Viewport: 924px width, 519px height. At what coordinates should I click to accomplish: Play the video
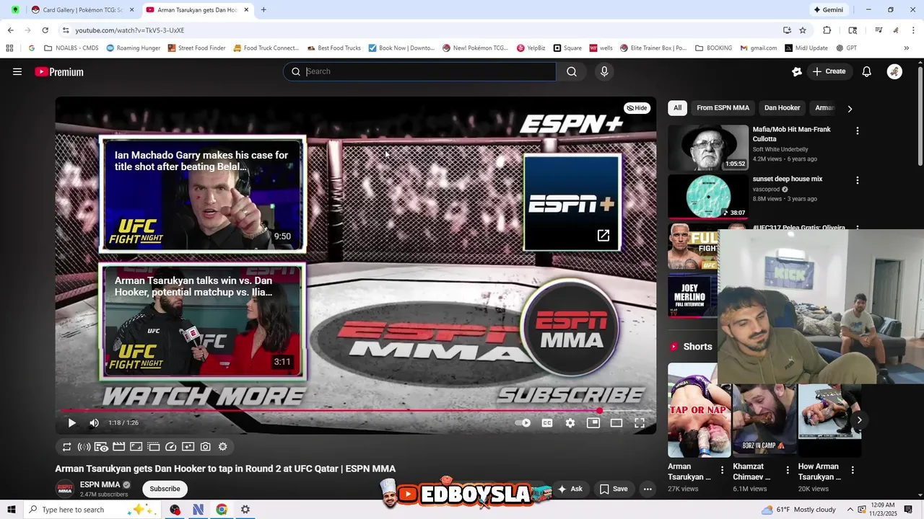[71, 423]
